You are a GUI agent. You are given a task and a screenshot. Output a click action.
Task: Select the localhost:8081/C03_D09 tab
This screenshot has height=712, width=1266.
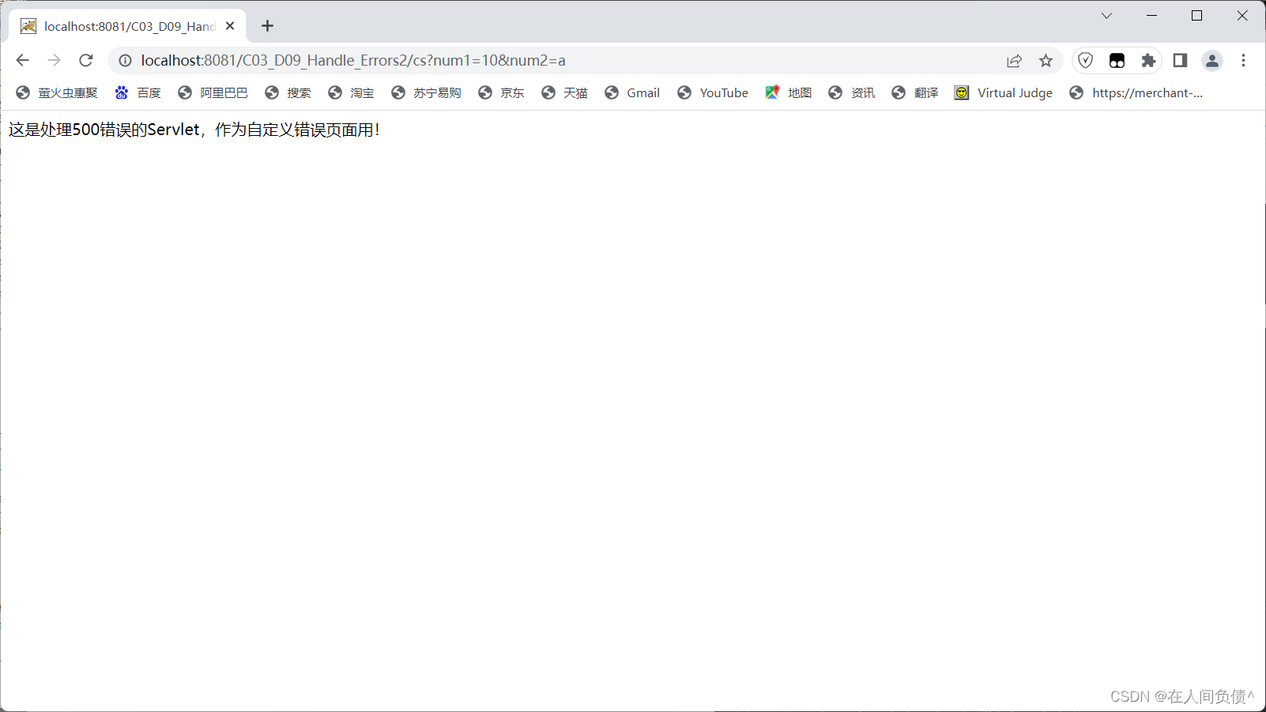coord(128,26)
